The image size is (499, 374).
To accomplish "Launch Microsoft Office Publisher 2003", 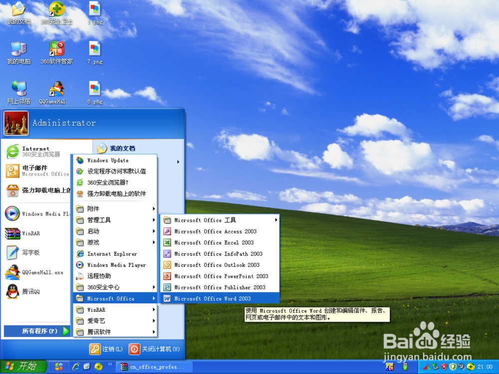I will [220, 287].
